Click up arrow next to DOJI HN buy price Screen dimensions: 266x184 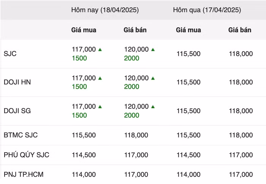coord(100,78)
